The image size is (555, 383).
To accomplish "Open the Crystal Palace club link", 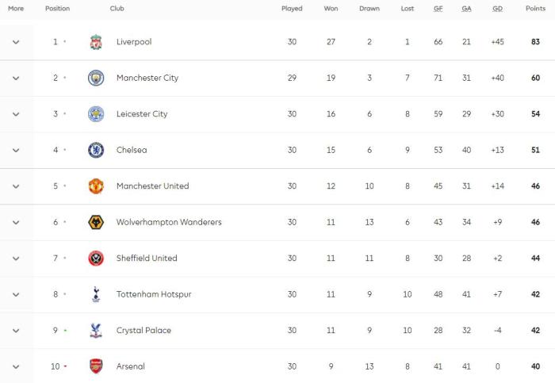I will coord(144,331).
